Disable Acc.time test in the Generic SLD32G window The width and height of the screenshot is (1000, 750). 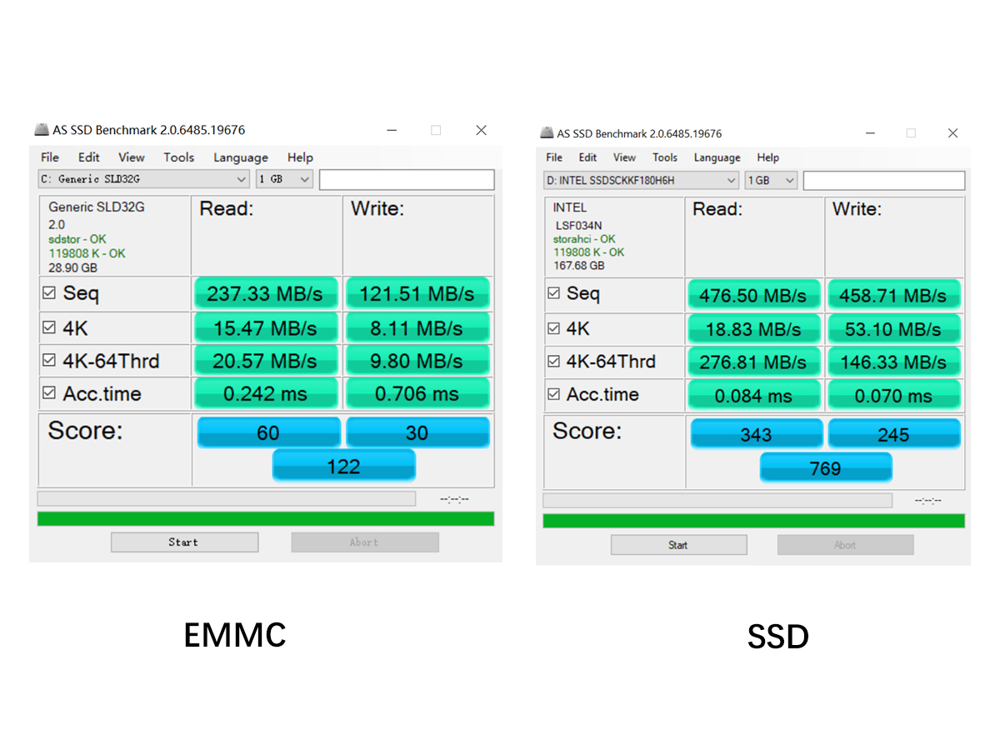(x=49, y=393)
